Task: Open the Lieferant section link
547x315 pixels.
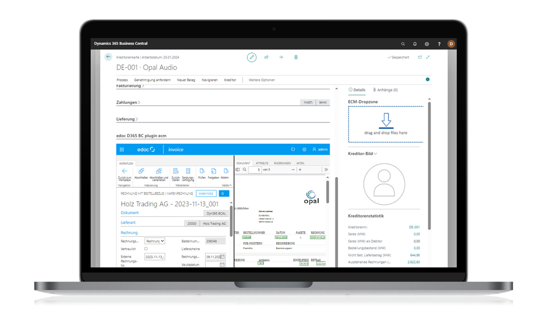Action: tap(128, 222)
